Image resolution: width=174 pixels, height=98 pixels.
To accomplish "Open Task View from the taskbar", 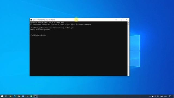I will click(6, 96).
